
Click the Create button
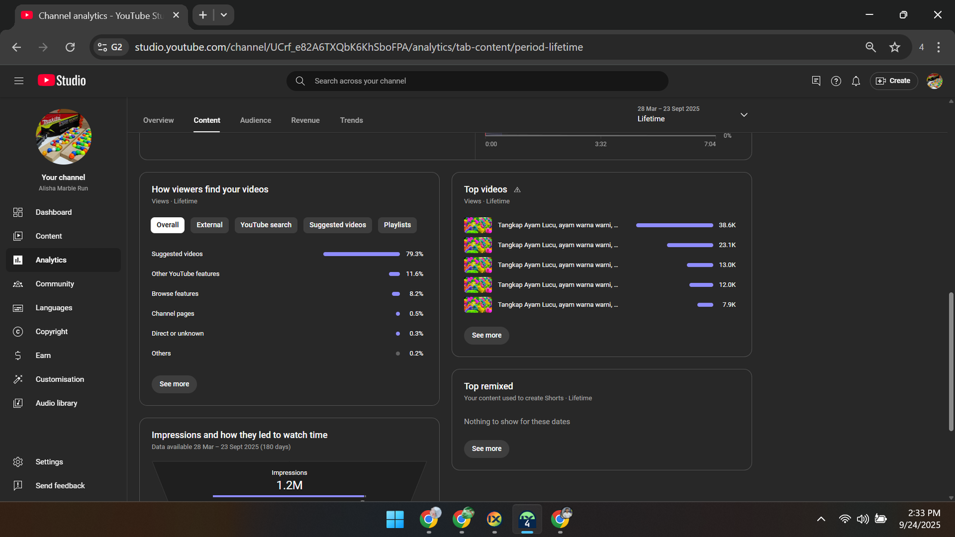pyautogui.click(x=893, y=81)
